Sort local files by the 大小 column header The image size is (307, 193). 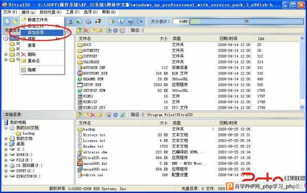[x=156, y=123]
